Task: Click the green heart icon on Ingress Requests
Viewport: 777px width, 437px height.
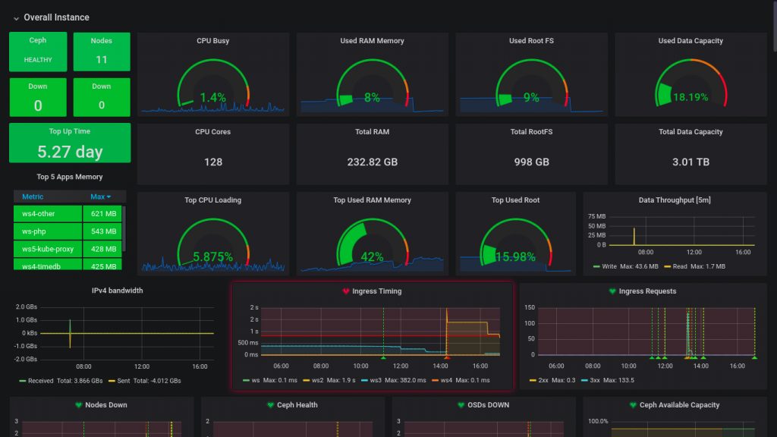Action: point(612,291)
